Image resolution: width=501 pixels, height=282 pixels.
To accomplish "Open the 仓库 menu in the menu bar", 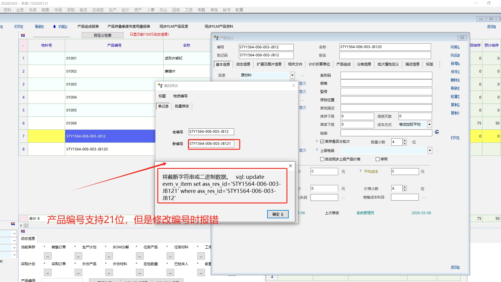I will coord(33,10).
